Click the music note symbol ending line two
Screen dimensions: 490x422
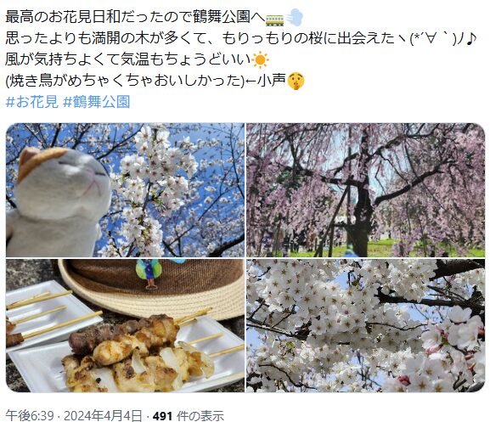coord(471,39)
